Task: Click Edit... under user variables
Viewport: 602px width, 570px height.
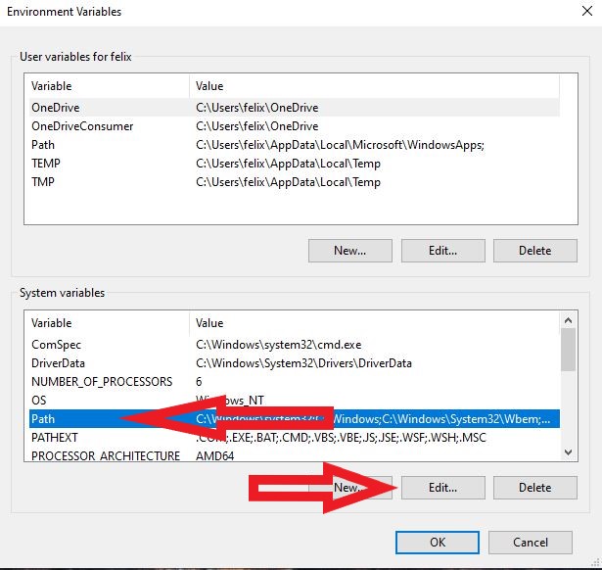Action: pyautogui.click(x=442, y=251)
